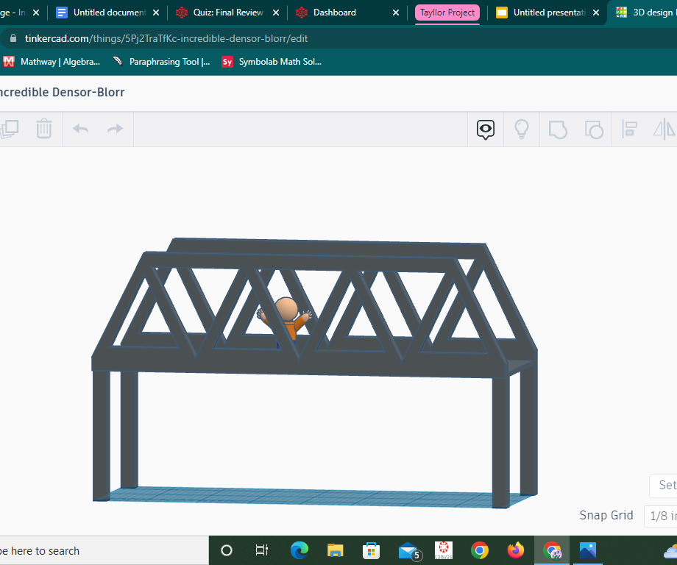
Task: Select the Ungroup tool icon
Action: pos(594,129)
